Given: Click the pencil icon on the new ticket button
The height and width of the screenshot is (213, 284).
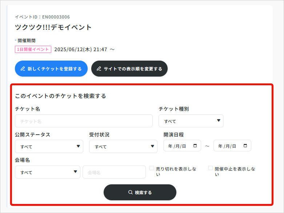Looking at the screenshot, I should coord(23,69).
